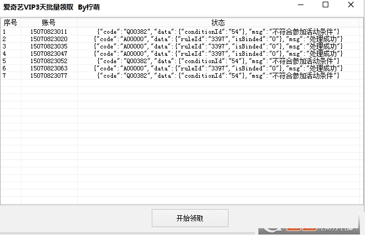Click the 状态 column header

218,23
